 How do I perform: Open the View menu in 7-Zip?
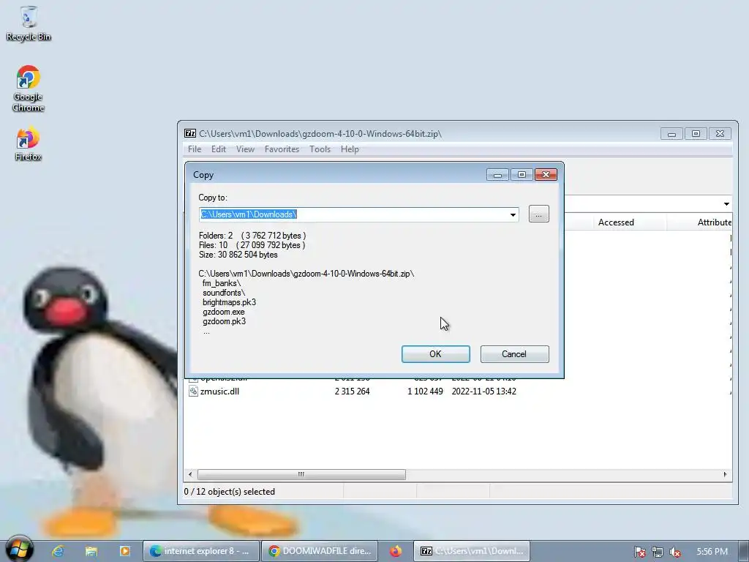click(245, 149)
